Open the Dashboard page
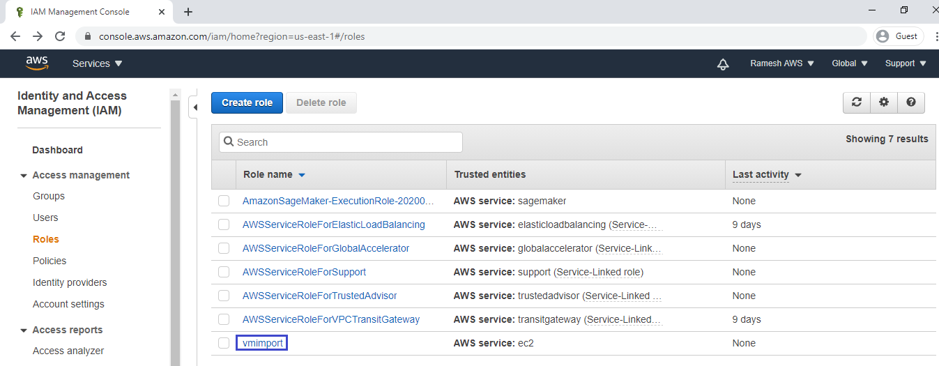 click(x=57, y=150)
